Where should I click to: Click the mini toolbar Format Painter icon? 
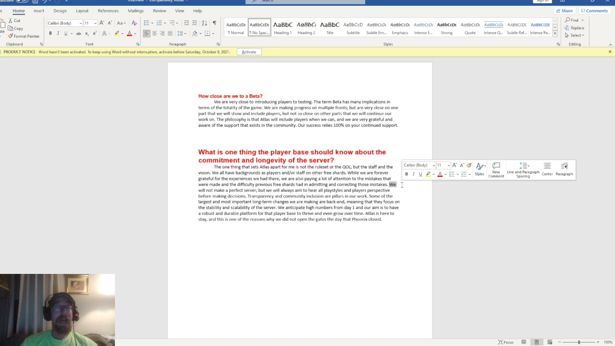[x=469, y=165]
